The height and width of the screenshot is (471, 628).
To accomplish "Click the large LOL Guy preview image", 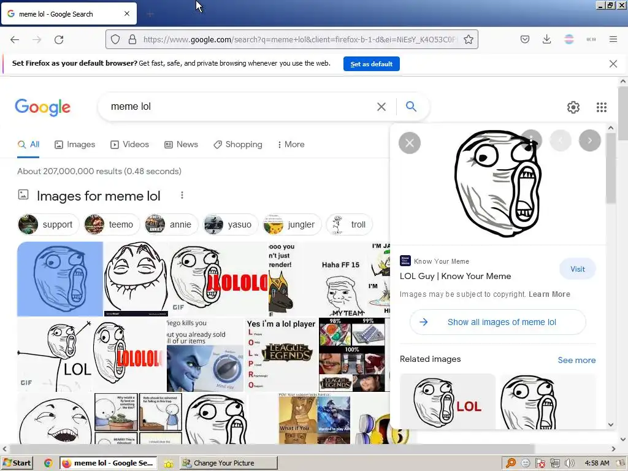I will tap(497, 183).
